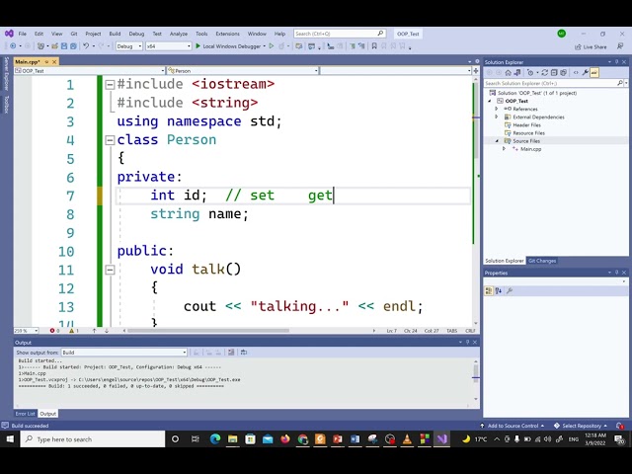Open Properties wrench in Solution Explorer toolbar
Screen dimensions: 632x474
[x=585, y=72]
